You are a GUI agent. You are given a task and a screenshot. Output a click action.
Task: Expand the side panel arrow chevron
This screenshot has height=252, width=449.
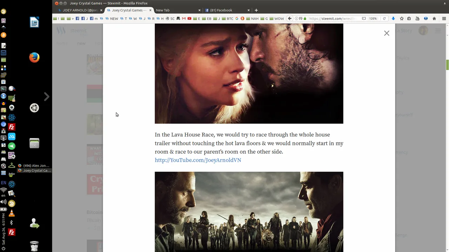coord(46,97)
